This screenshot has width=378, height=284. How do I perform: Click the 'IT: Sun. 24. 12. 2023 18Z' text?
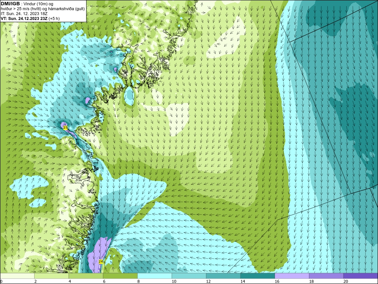coord(24,14)
